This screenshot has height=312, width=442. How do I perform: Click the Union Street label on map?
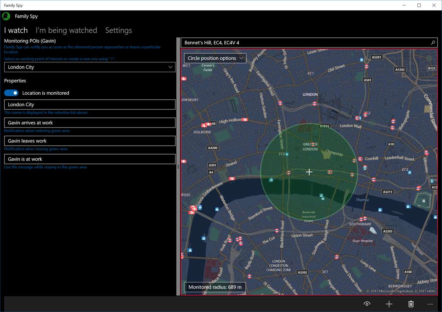(x=302, y=235)
